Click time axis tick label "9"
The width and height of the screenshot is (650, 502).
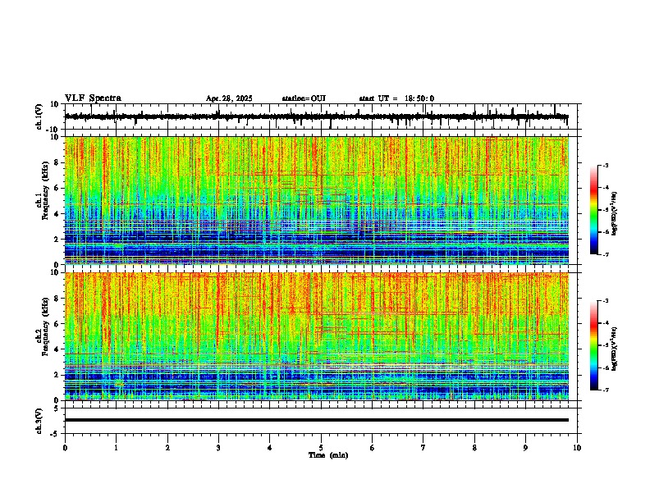tap(525, 448)
